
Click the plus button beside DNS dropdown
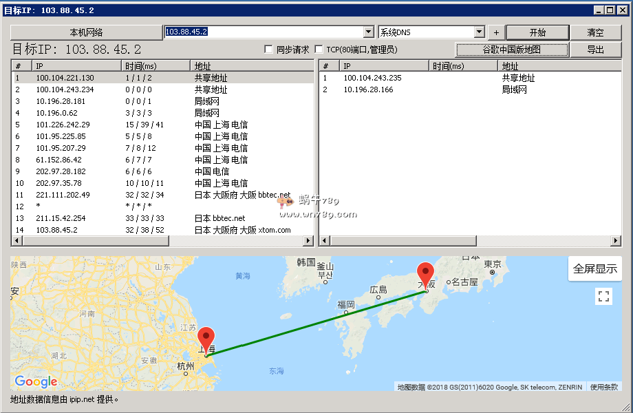pyautogui.click(x=496, y=32)
